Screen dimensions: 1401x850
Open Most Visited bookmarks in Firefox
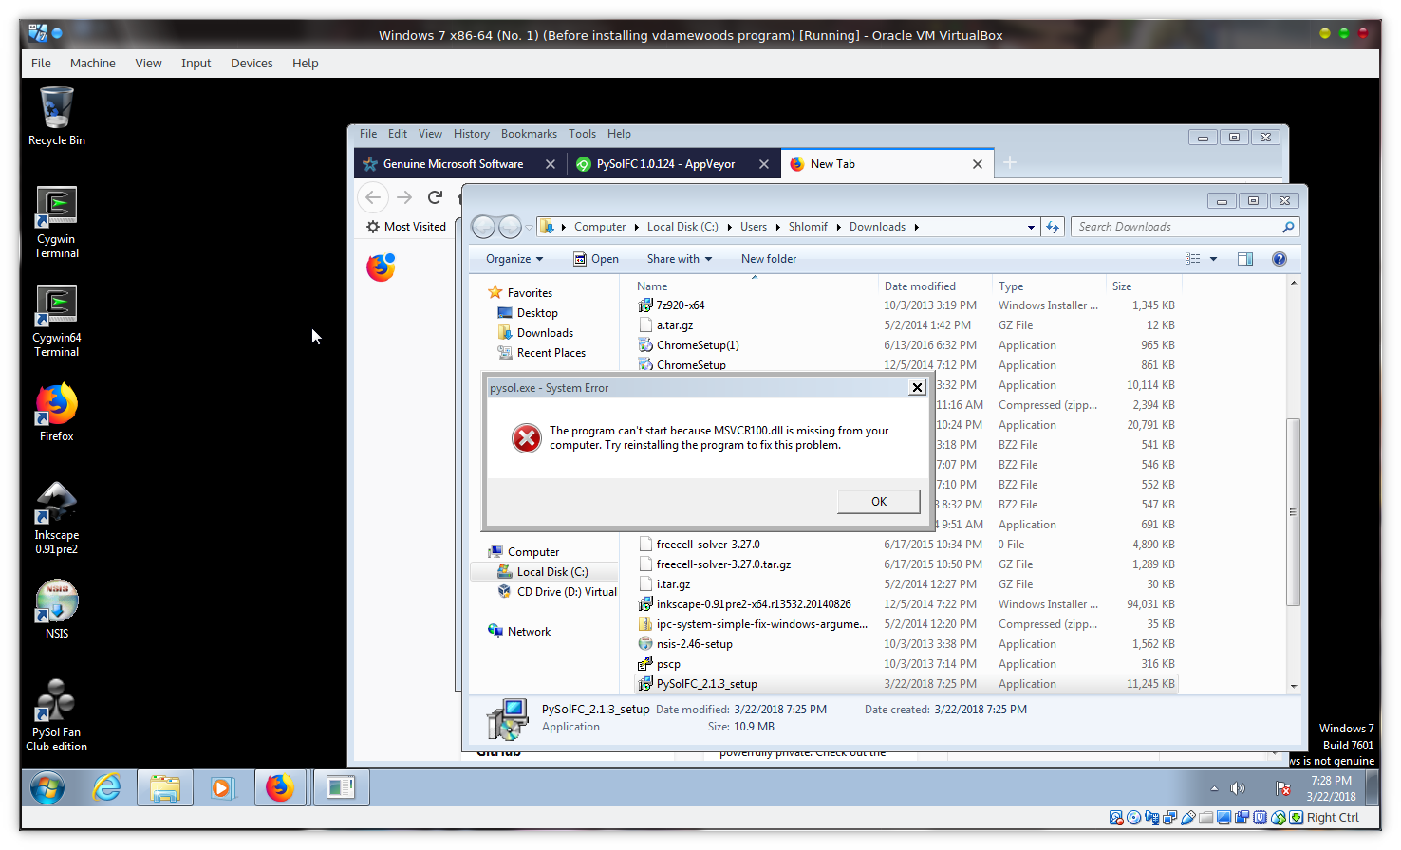click(406, 227)
